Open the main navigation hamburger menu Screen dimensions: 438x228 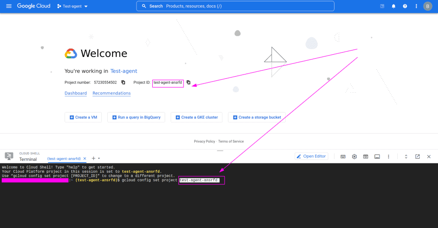point(9,6)
